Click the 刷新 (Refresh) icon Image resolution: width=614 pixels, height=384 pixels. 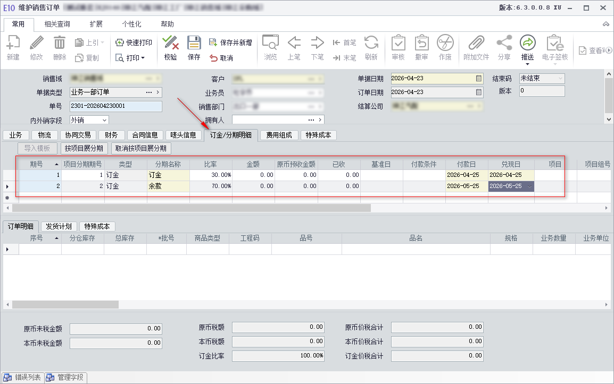click(371, 48)
